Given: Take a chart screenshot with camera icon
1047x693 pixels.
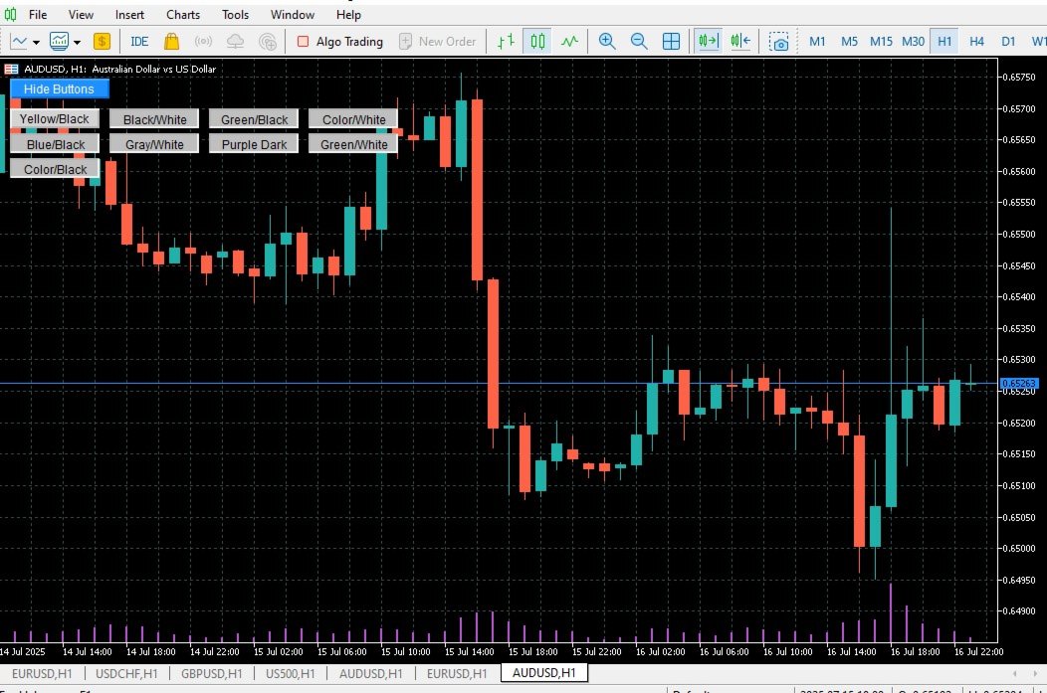Looking at the screenshot, I should 778,42.
